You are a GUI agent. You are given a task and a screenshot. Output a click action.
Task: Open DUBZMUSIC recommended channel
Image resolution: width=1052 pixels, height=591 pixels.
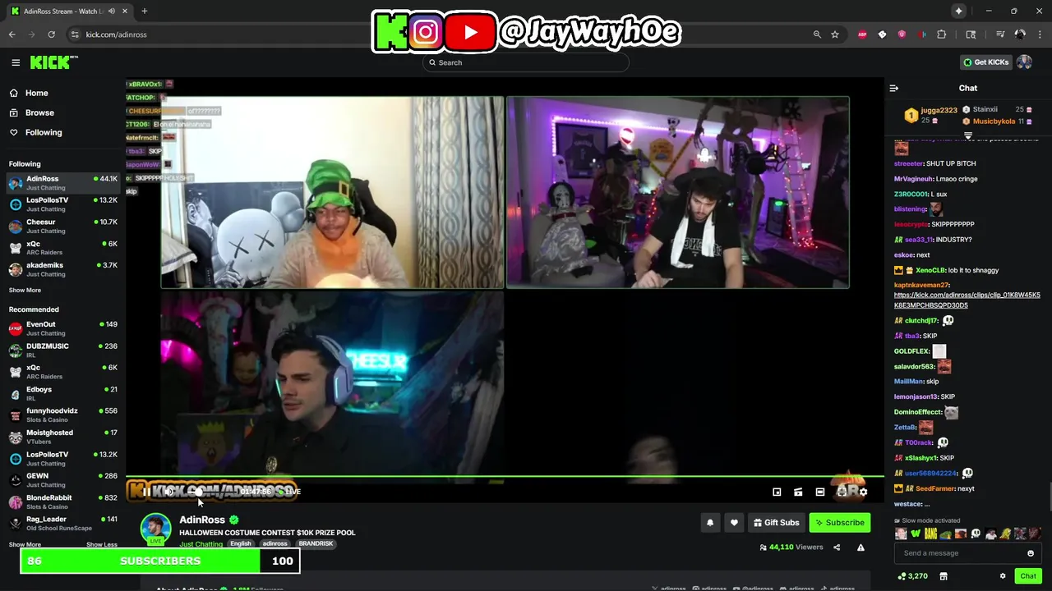63,350
